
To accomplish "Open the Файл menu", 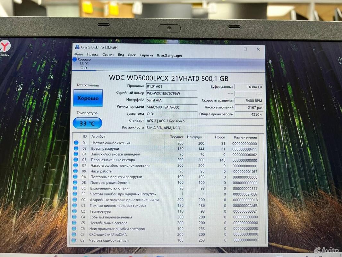I will tap(79, 54).
